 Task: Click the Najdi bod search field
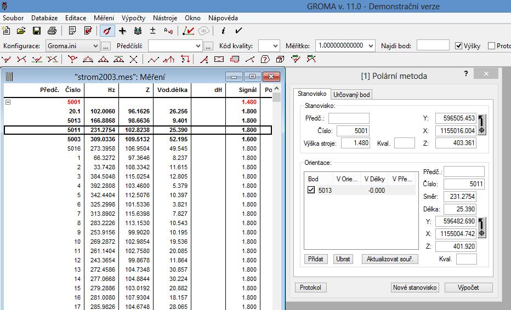click(433, 45)
